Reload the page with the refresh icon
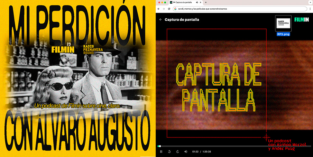Viewport: 313px width, 157px height. click(x=169, y=9)
